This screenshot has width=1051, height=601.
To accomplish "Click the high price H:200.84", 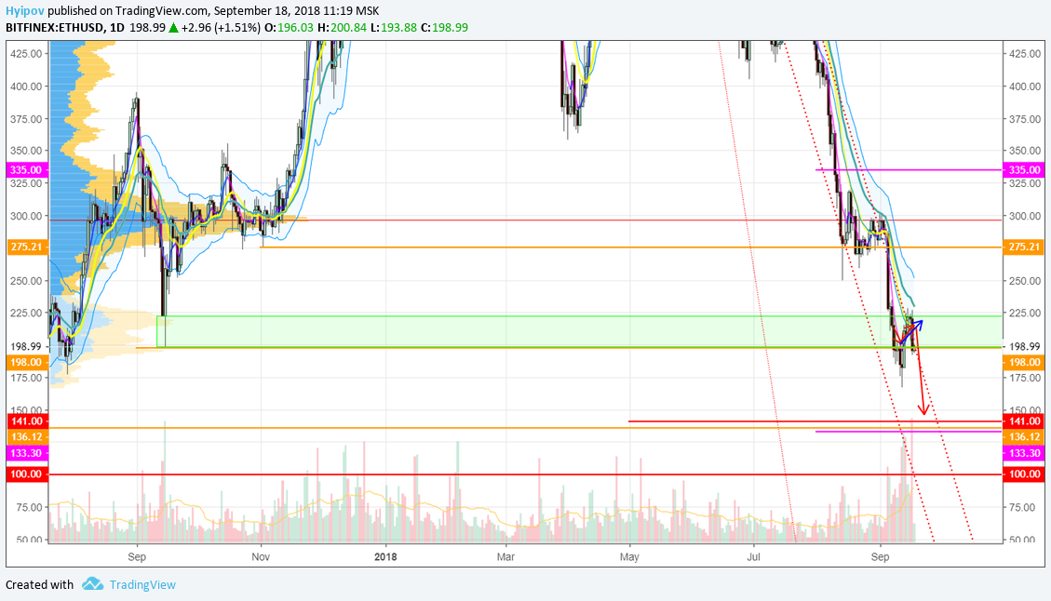I will pos(342,28).
